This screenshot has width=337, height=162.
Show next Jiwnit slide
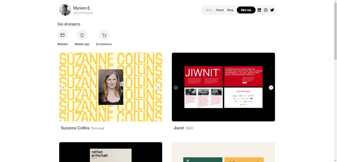coord(271,88)
